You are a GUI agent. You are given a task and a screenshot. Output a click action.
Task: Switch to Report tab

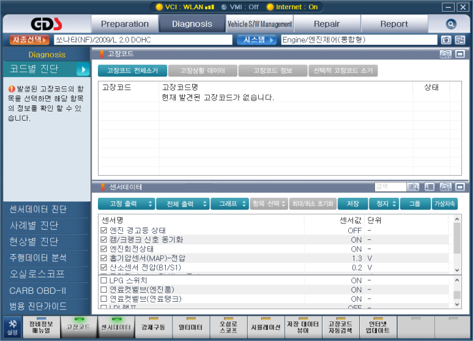coord(394,24)
